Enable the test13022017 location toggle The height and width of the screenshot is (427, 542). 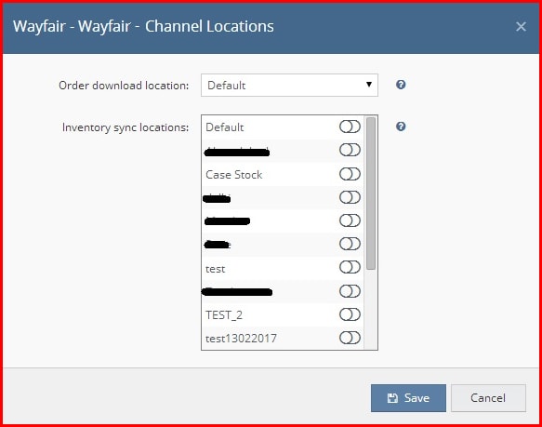point(350,338)
